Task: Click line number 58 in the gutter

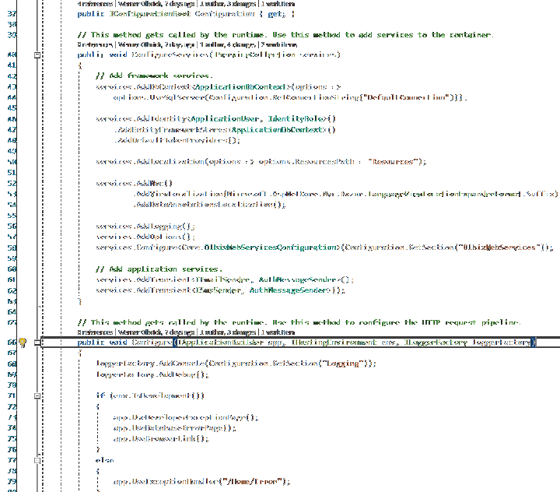Action: [12, 248]
